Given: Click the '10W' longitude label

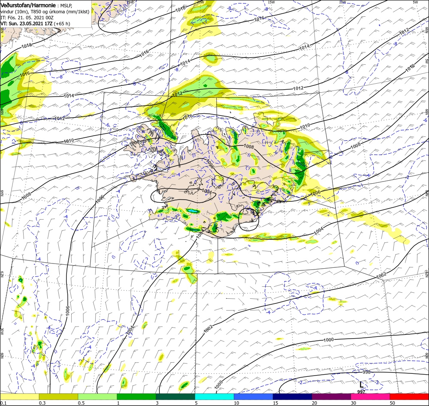Looking at the screenshot, I should (x=342, y=2).
